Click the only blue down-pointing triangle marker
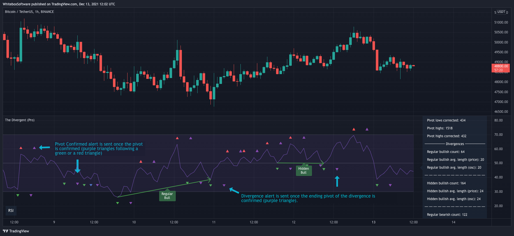The image size is (514, 236). click(x=91, y=185)
